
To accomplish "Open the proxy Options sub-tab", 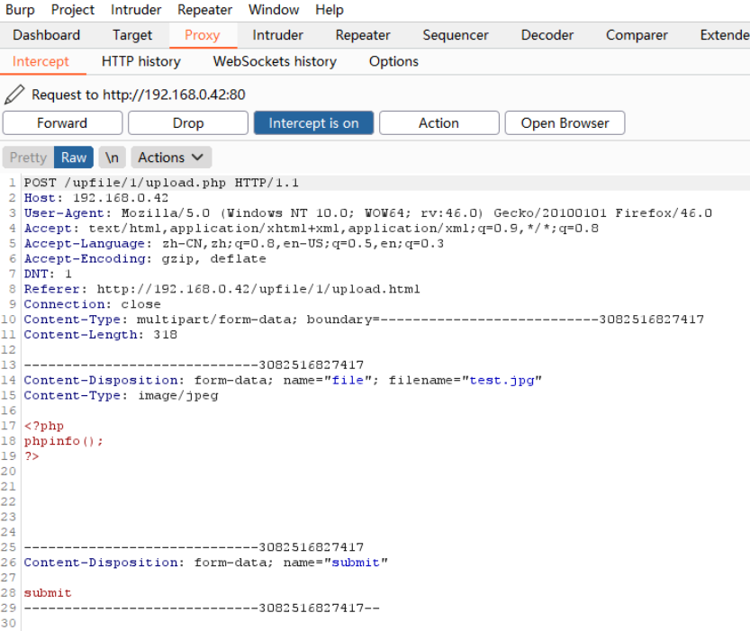I will 393,62.
